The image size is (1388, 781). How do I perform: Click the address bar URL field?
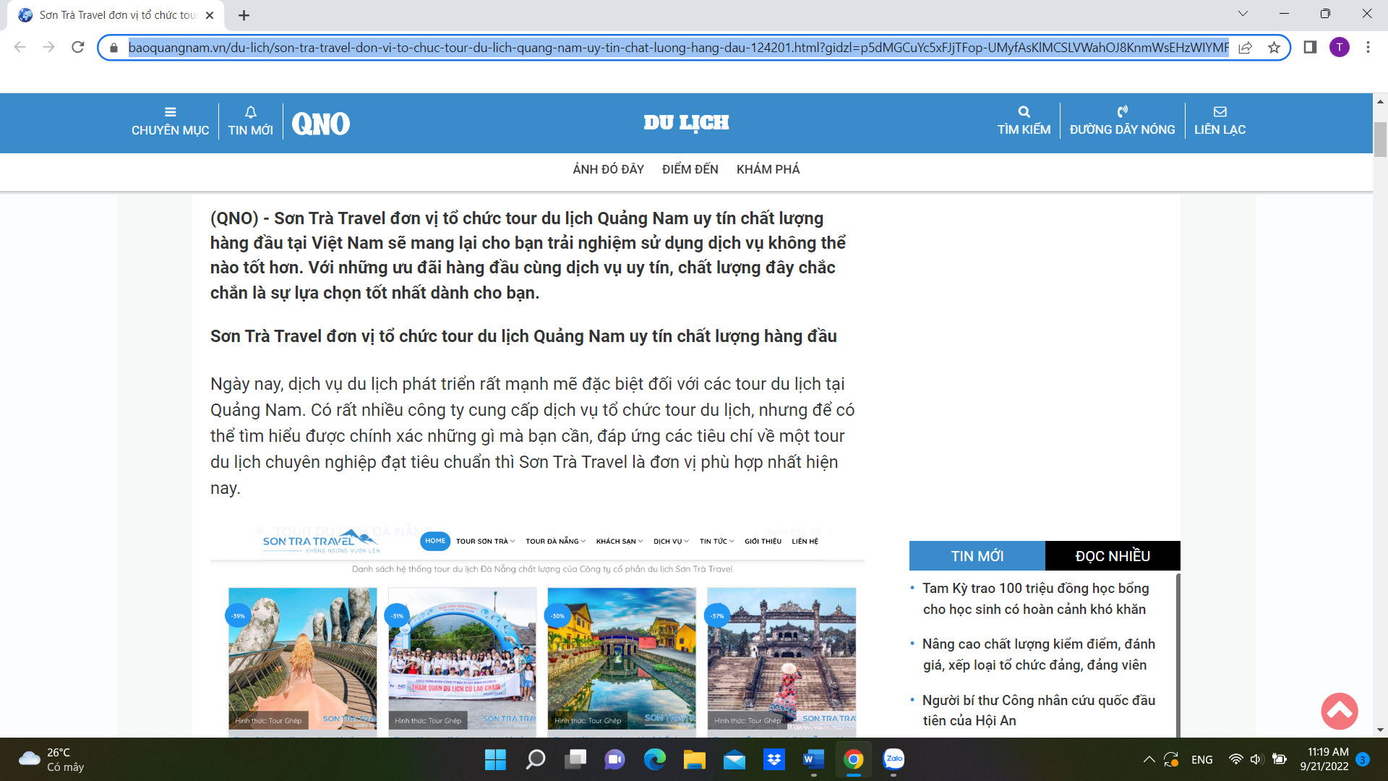click(678, 48)
